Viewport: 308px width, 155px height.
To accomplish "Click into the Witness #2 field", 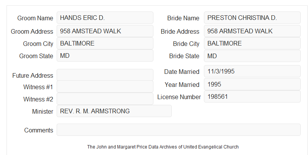I will [x=105, y=99].
